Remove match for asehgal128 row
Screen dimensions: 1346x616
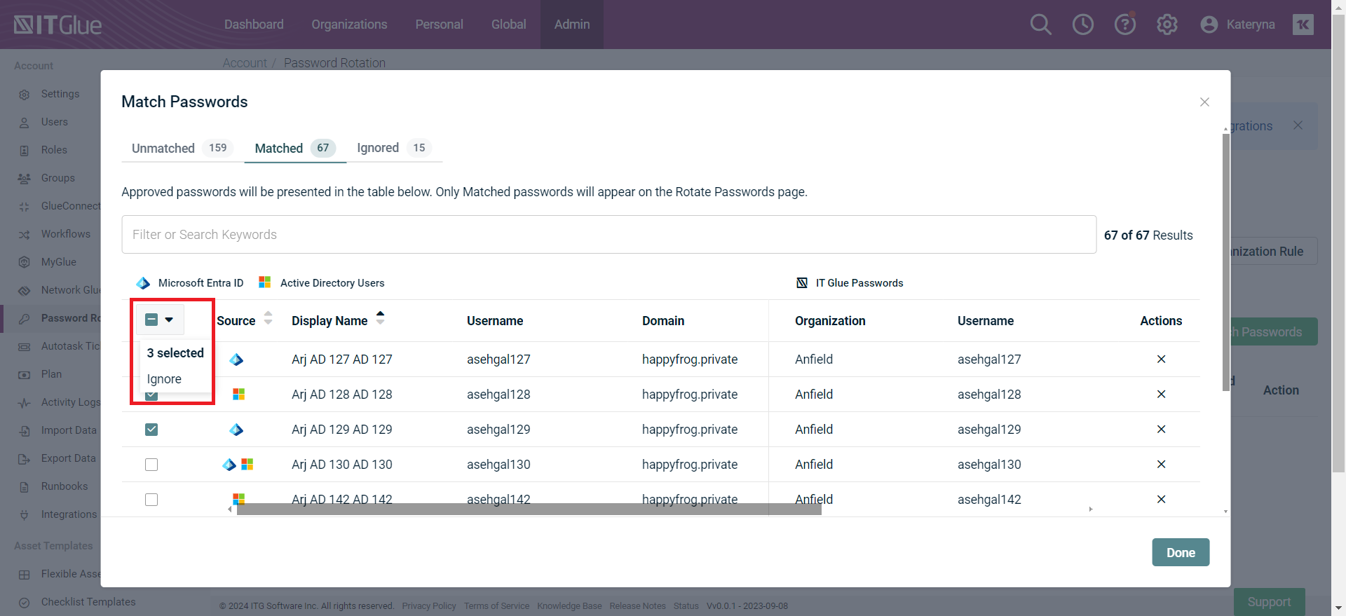click(1161, 395)
